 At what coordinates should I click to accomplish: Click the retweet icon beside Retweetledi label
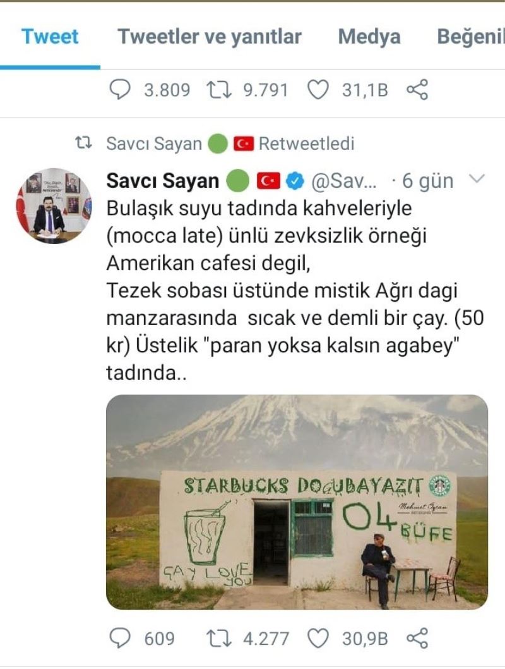(83, 143)
